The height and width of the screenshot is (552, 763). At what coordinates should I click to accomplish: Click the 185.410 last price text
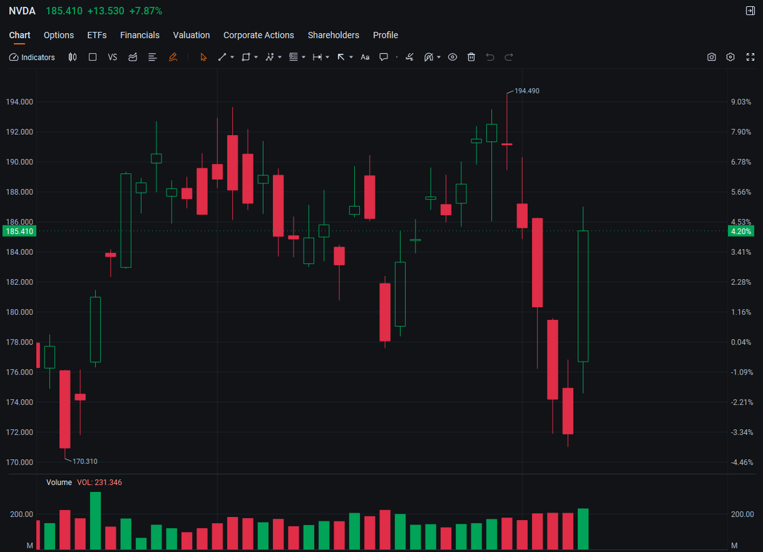coord(64,11)
